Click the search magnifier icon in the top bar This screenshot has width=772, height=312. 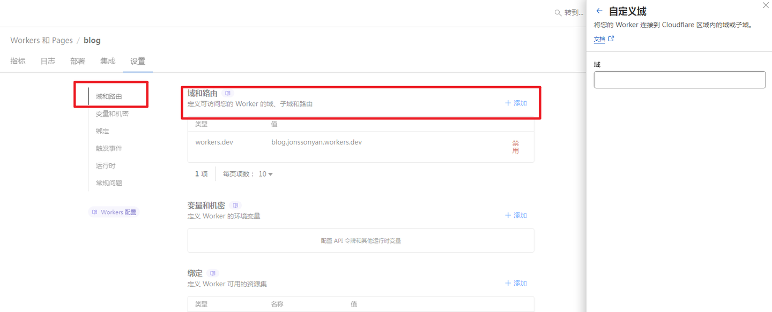558,12
